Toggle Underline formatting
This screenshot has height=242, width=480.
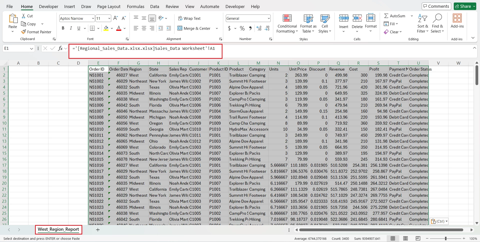click(x=79, y=28)
